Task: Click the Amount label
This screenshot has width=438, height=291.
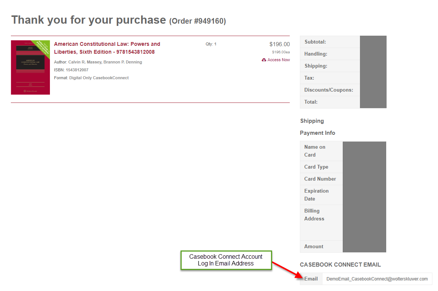Action: pyautogui.click(x=314, y=247)
